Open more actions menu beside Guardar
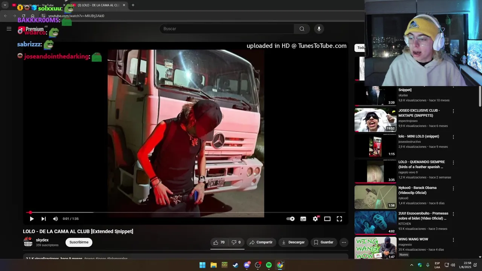Screen dimensions: 482x271 pos(344,242)
